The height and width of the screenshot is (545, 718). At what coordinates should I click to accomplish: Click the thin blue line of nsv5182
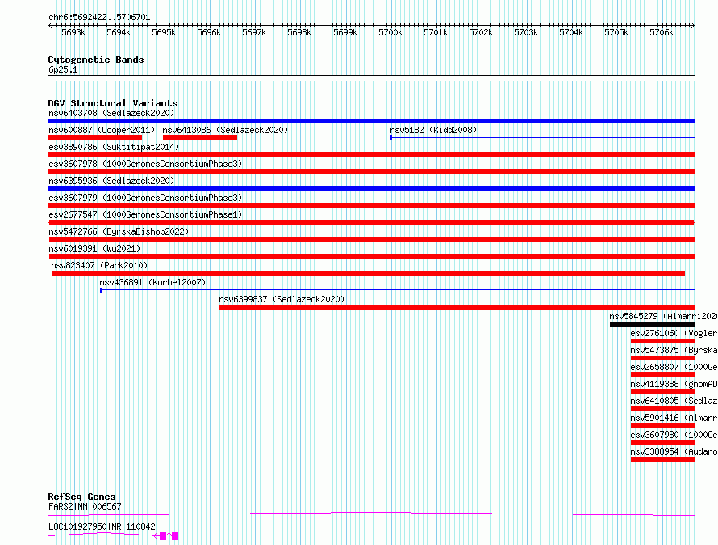coord(543,138)
